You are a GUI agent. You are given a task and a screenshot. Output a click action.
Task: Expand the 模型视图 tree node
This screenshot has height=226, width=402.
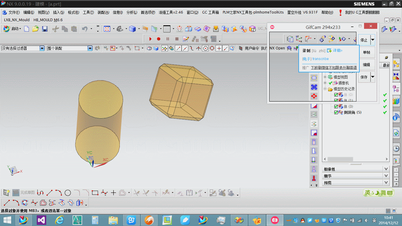(x=325, y=77)
